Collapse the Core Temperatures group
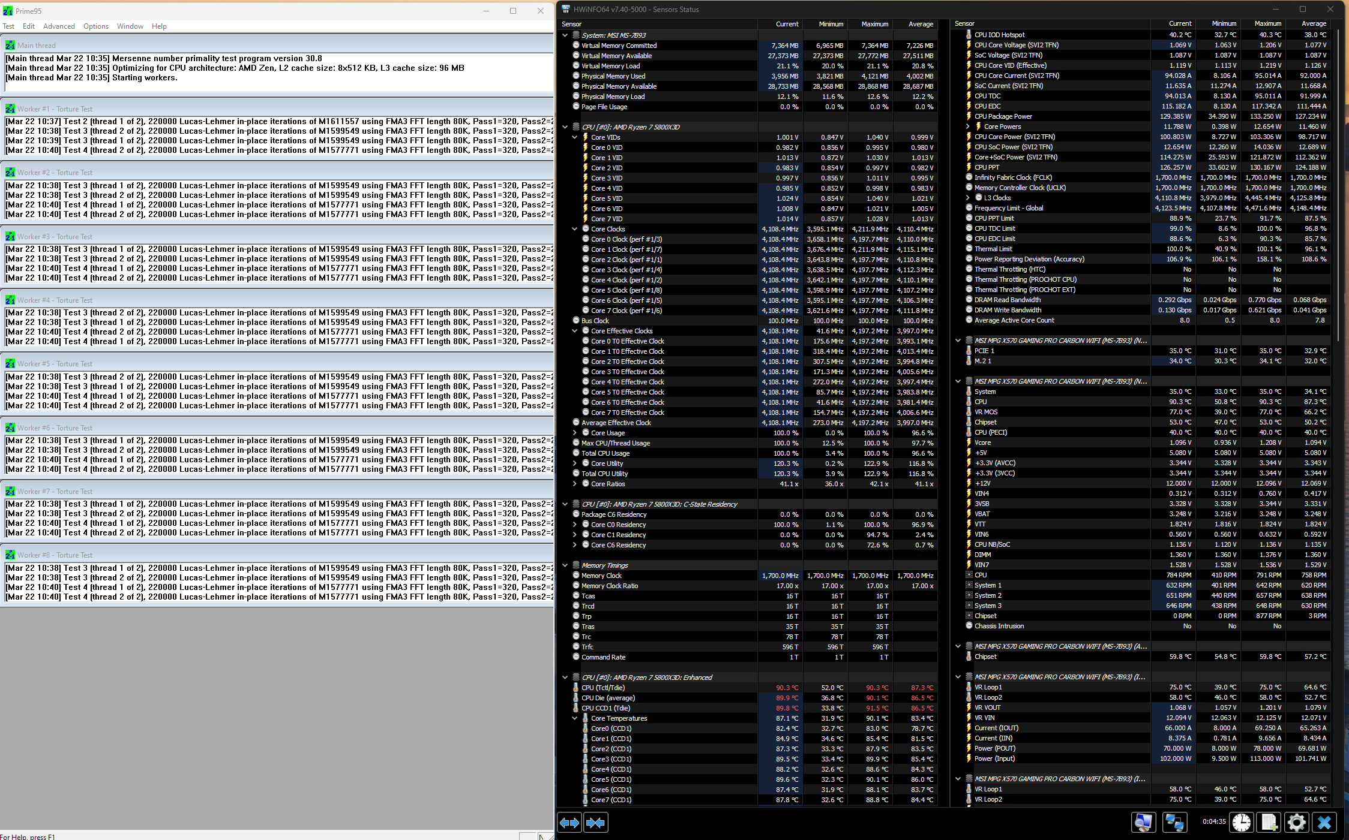1349x840 pixels. (574, 718)
